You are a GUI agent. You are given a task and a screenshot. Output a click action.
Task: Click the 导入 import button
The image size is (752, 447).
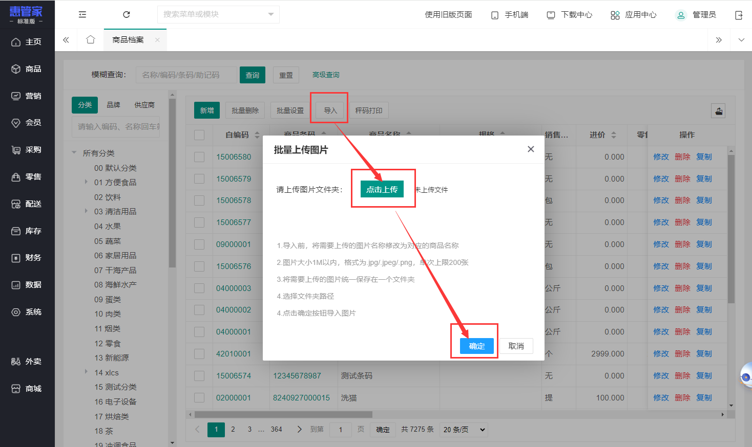click(330, 110)
